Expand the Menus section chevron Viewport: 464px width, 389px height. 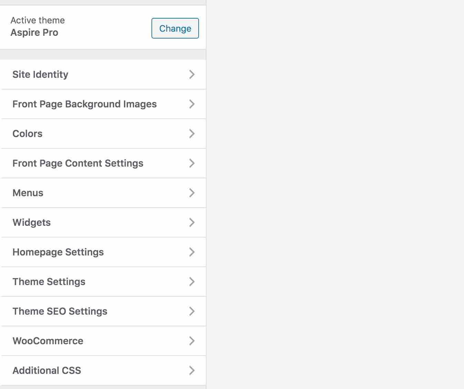click(x=192, y=193)
